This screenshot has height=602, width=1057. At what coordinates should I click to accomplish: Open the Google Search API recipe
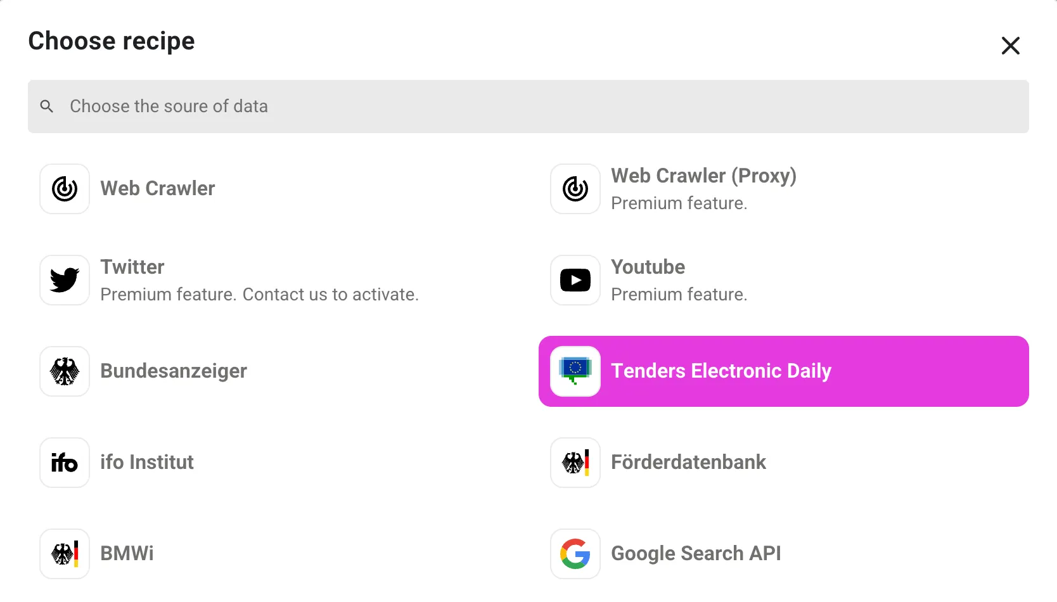pyautogui.click(x=696, y=554)
